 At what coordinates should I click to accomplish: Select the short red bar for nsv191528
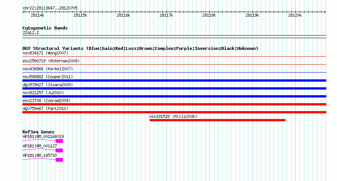pyautogui.click(x=217, y=120)
